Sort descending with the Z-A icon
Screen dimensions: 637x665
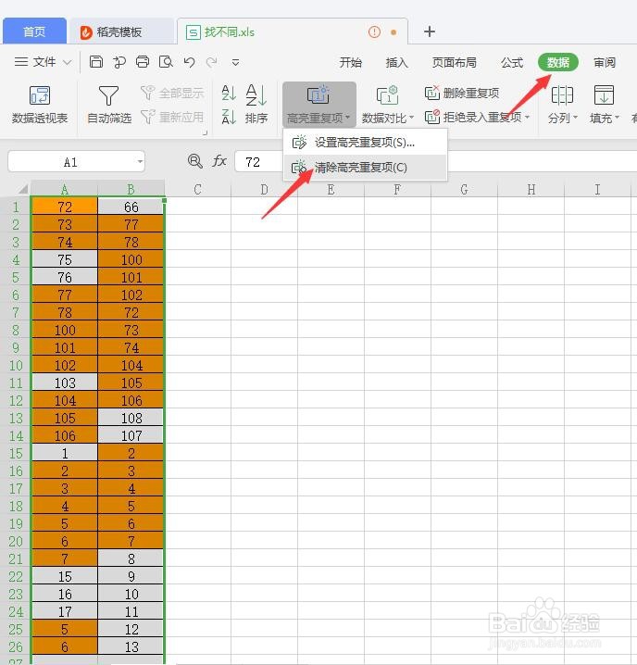[x=229, y=117]
